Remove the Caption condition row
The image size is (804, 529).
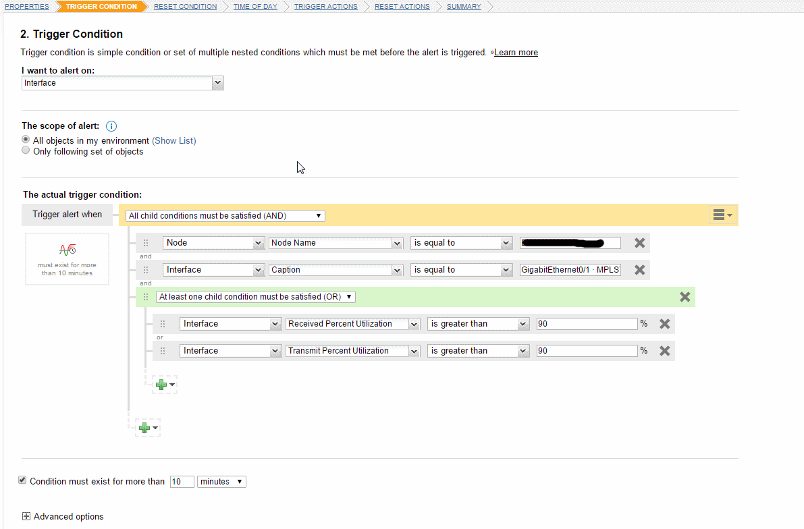[639, 270]
